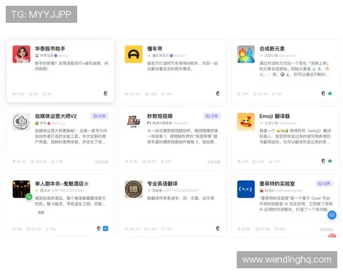The image size is (343, 274).
Task: Click the favorites star on 合成新元素 card
Action: 274,94
